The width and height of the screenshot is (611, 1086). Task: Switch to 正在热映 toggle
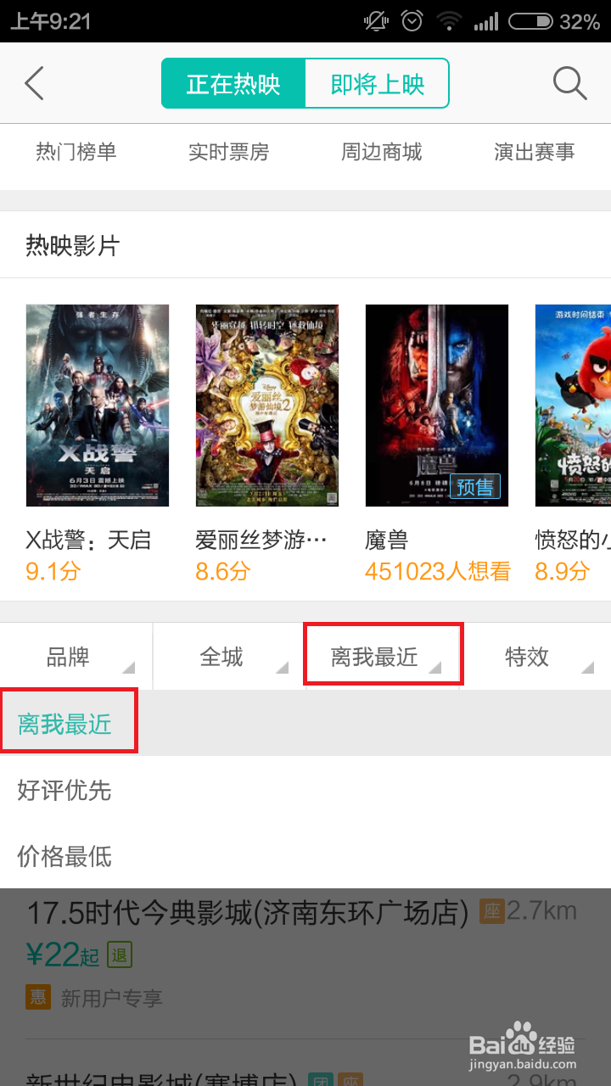click(x=233, y=83)
